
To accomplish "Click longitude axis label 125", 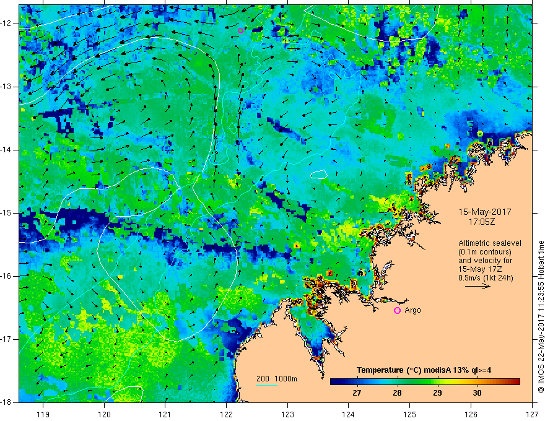I will pyautogui.click(x=410, y=414).
